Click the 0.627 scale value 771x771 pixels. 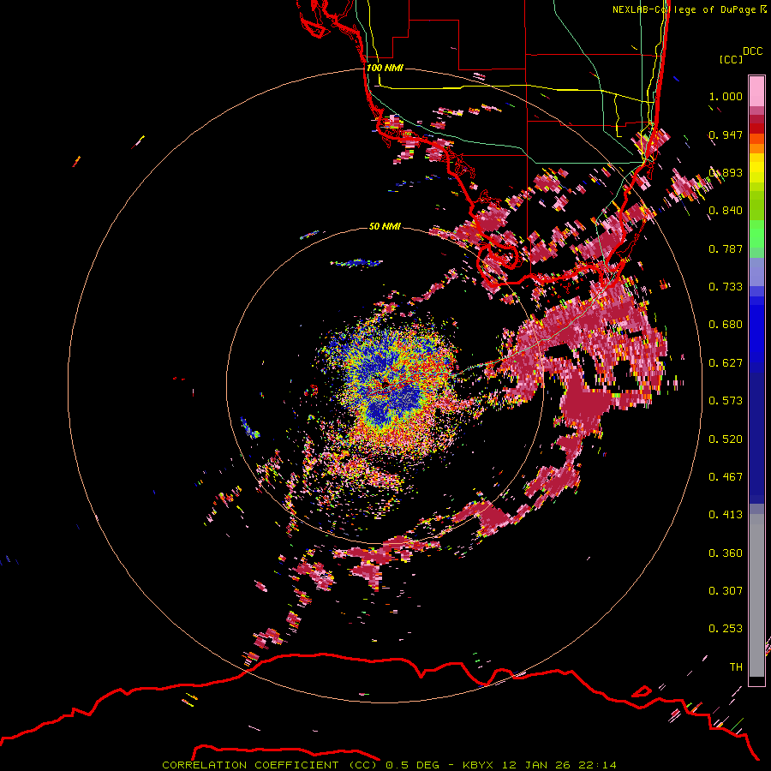pos(726,363)
